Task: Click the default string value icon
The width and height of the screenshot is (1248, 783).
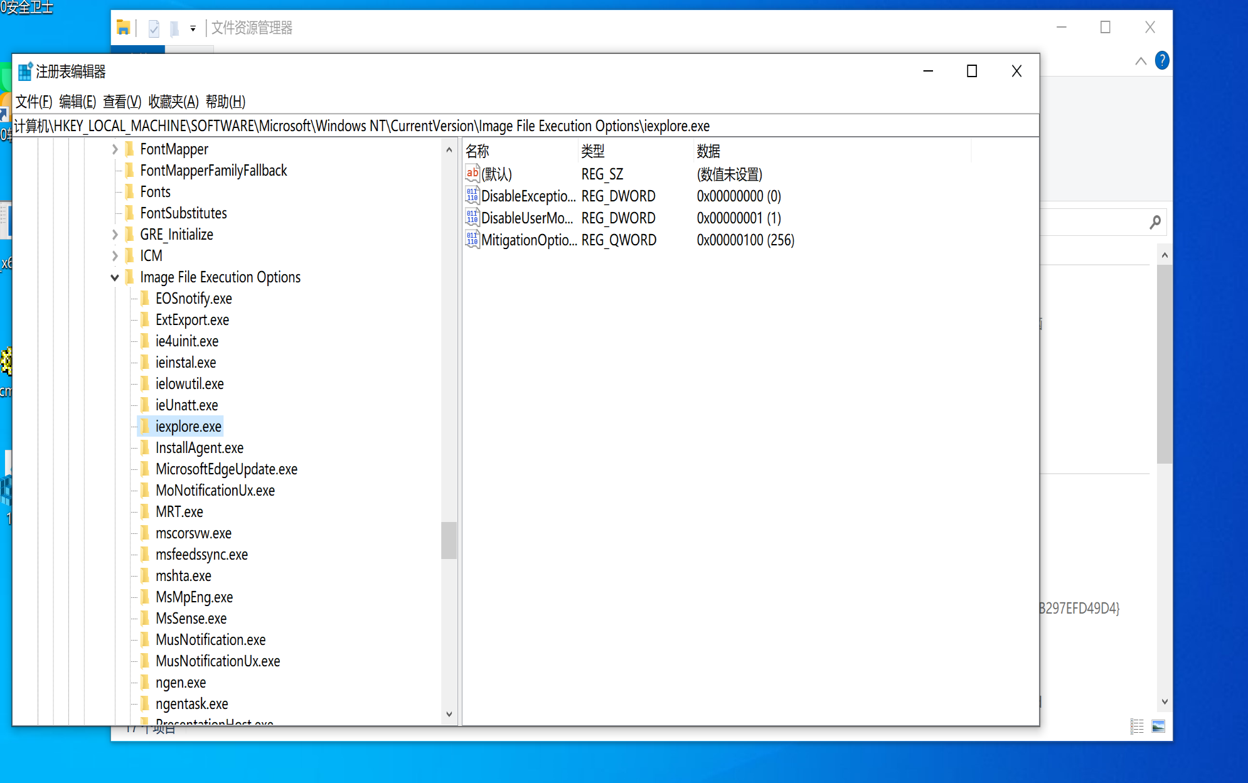Action: (x=472, y=174)
